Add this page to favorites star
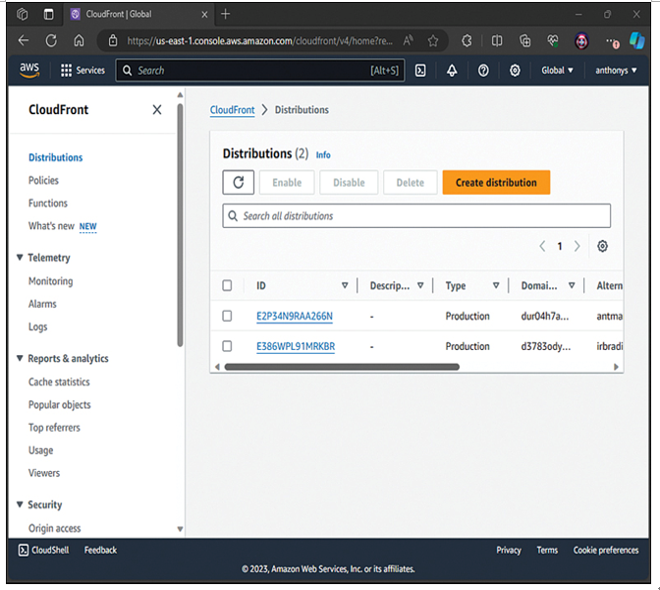 (x=433, y=41)
